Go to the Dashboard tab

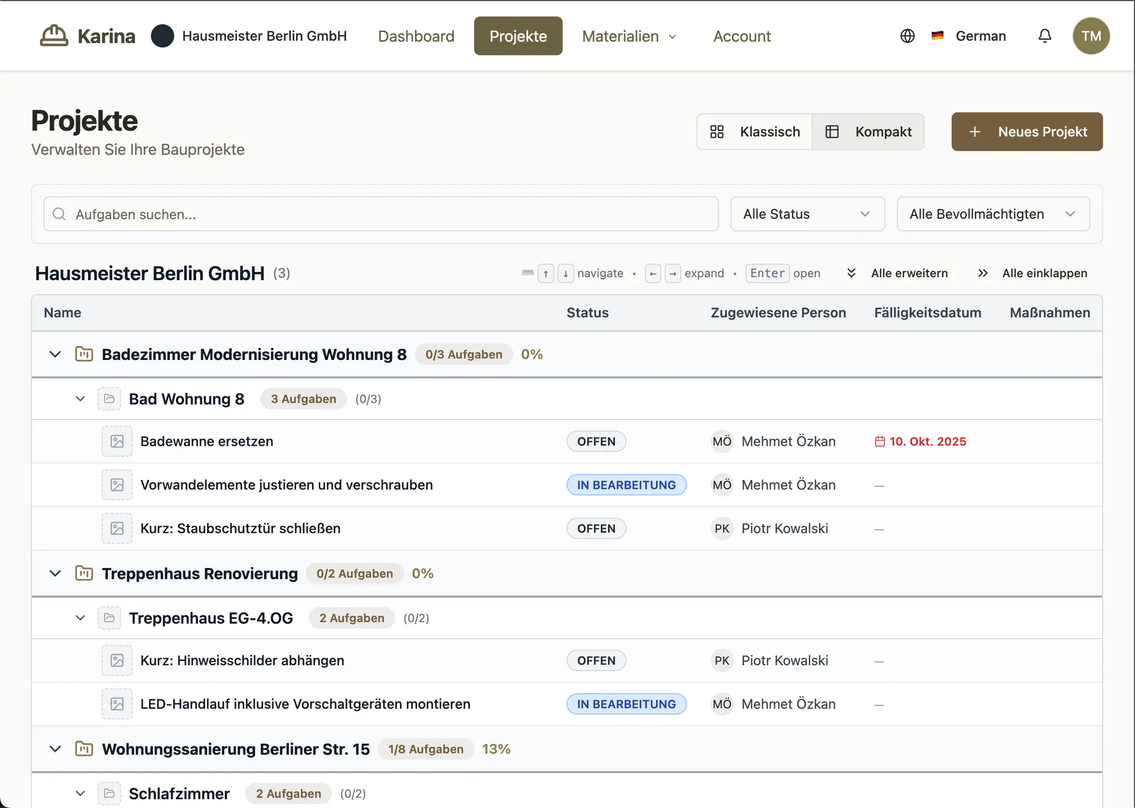[416, 36]
